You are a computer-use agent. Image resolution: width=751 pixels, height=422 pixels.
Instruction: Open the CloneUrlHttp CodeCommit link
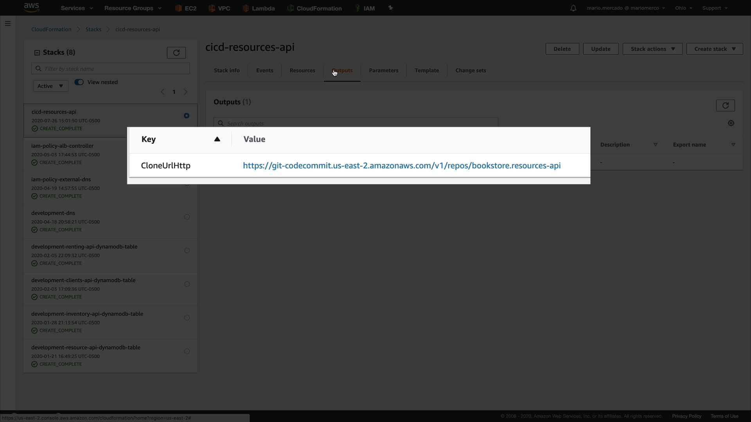[x=401, y=166]
